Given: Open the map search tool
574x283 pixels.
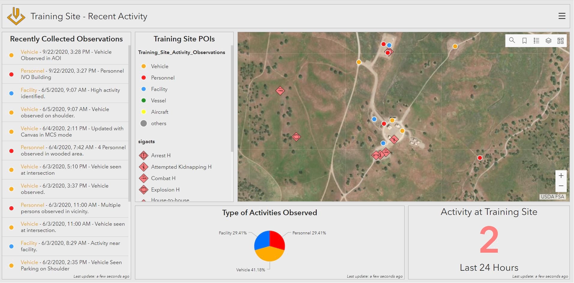Looking at the screenshot, I should [512, 40].
